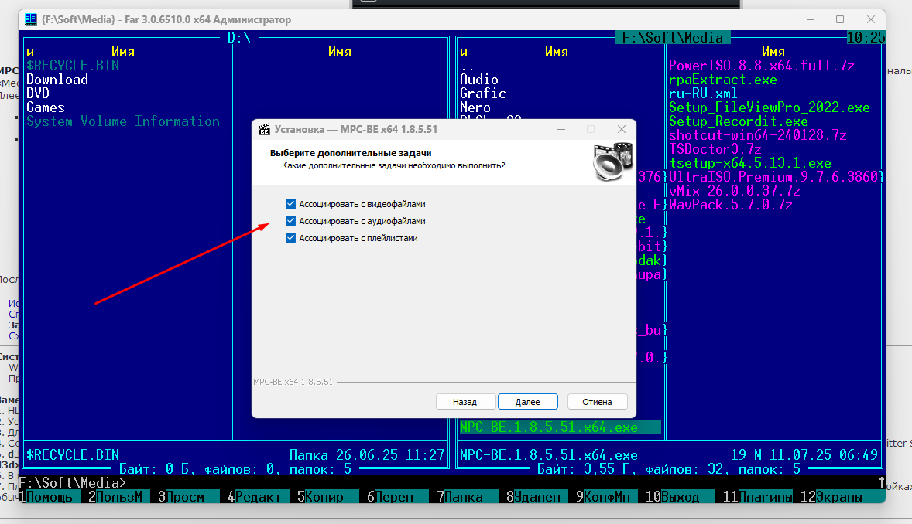Select the Audio folder in right panel
This screenshot has width=912, height=524.
tap(479, 80)
